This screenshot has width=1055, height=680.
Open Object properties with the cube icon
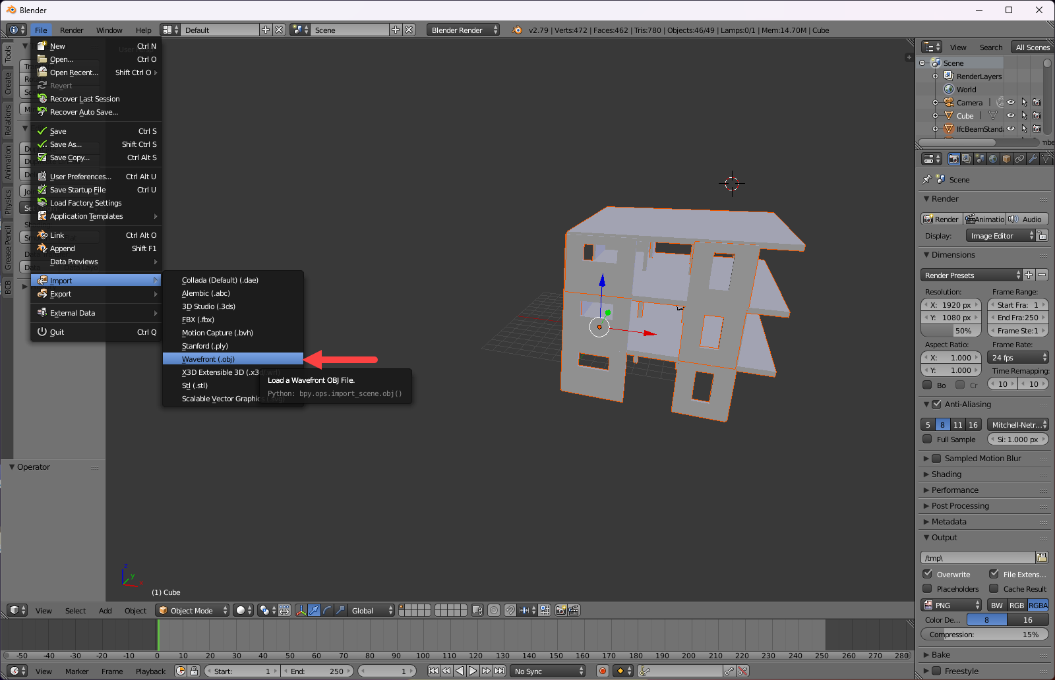[x=1005, y=158]
